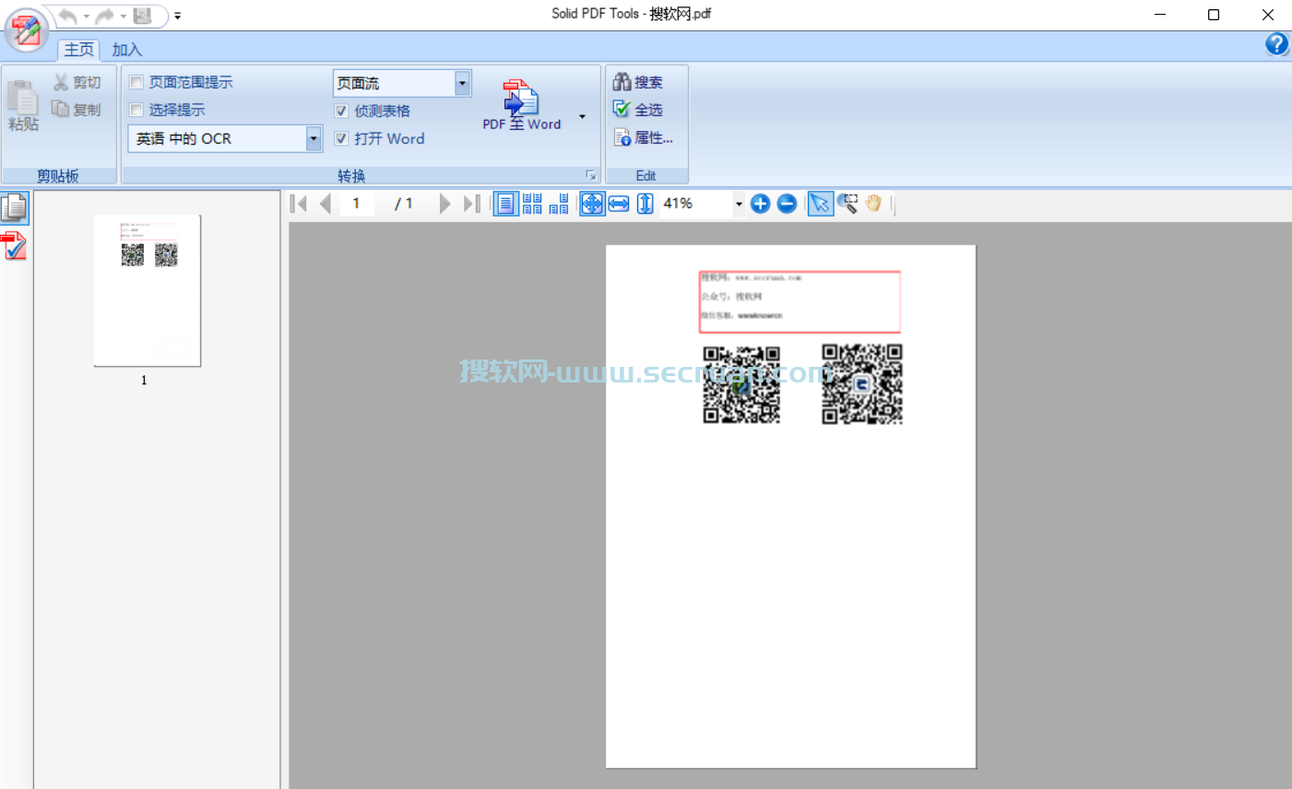Expand the PDF 至 Word dropdown arrow
The image size is (1292, 789).
[x=582, y=116]
